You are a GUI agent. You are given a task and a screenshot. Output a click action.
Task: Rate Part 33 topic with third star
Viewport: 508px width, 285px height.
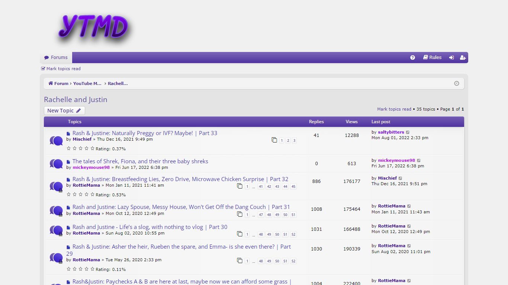(x=80, y=148)
